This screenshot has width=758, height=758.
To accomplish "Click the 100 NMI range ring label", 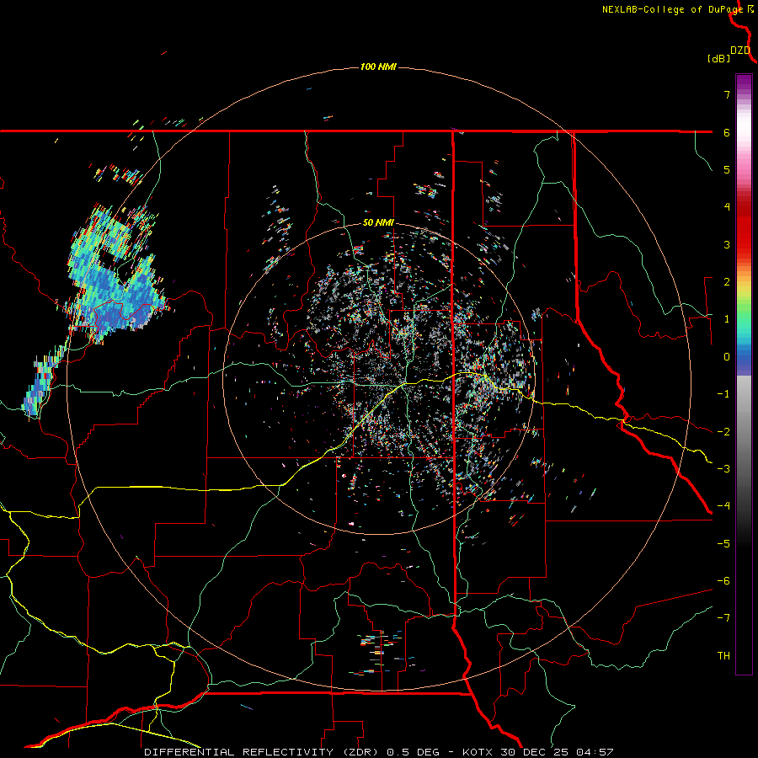I will [x=378, y=67].
